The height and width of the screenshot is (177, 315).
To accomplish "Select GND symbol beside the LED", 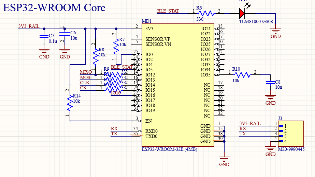I will pos(275,34).
